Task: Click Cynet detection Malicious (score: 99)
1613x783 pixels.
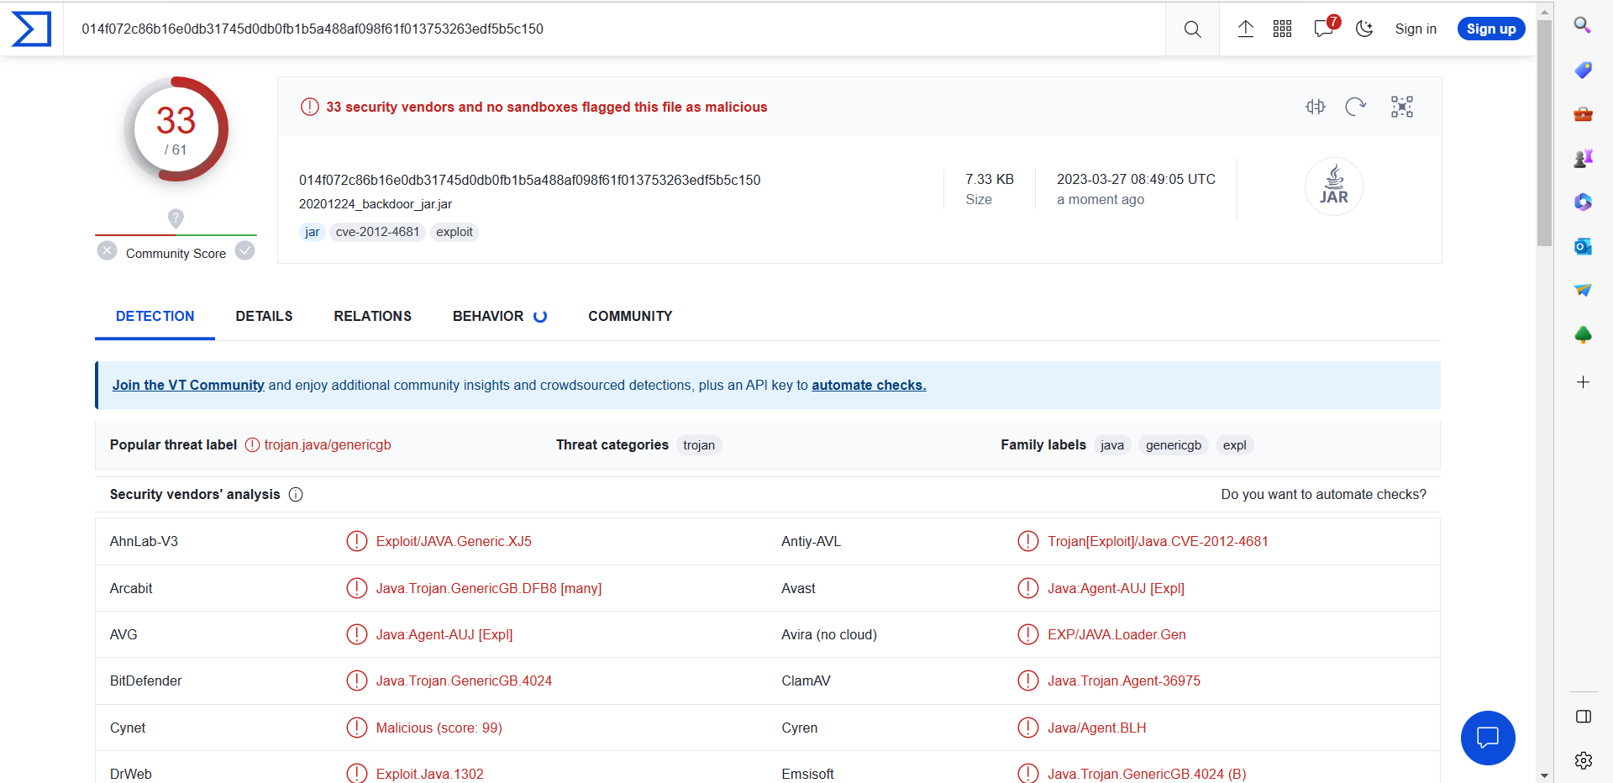Action: 439,728
